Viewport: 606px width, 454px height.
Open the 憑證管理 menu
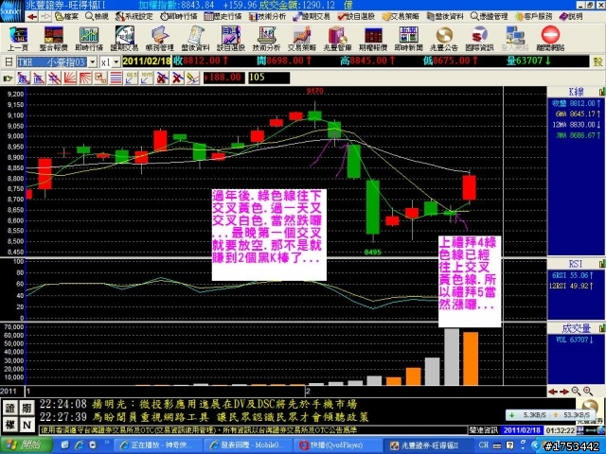(x=490, y=17)
